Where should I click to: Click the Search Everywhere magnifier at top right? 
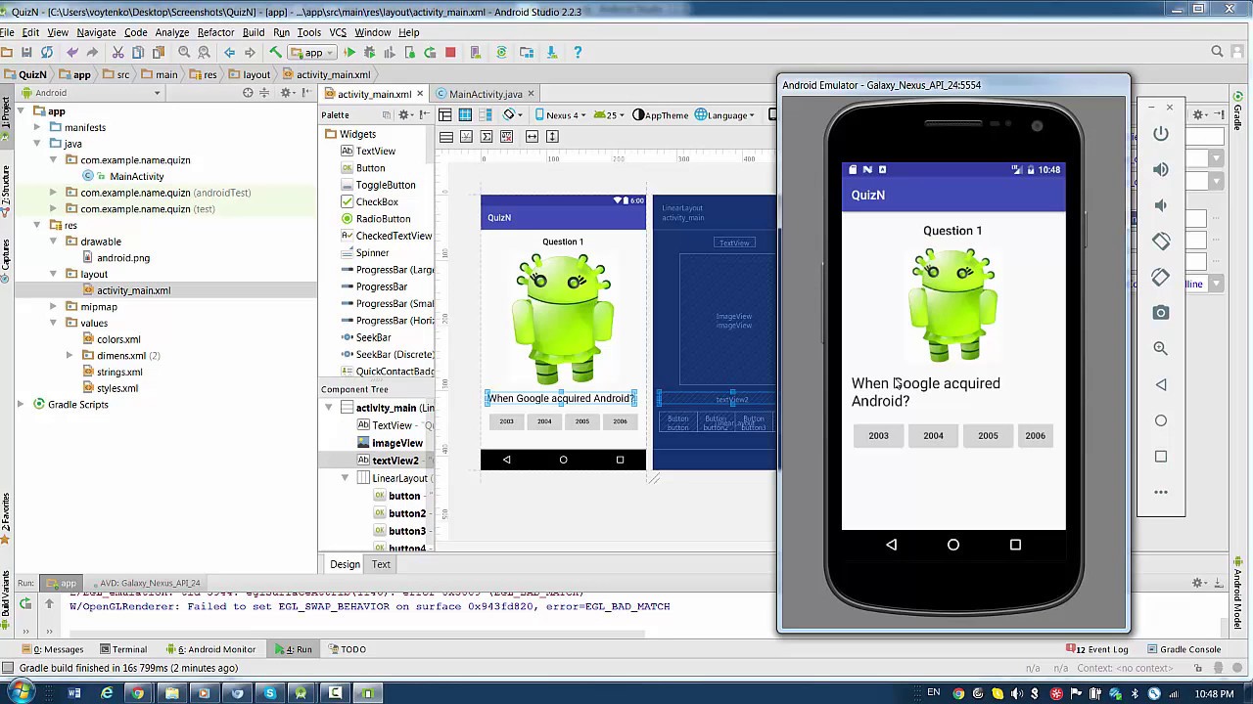click(x=1218, y=52)
